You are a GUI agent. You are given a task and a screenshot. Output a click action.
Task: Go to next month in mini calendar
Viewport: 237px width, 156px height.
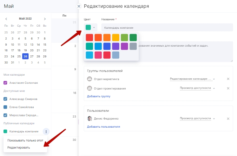(45, 19)
